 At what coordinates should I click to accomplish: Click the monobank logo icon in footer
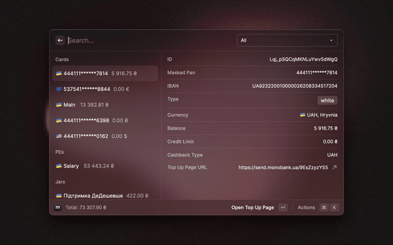(x=58, y=208)
